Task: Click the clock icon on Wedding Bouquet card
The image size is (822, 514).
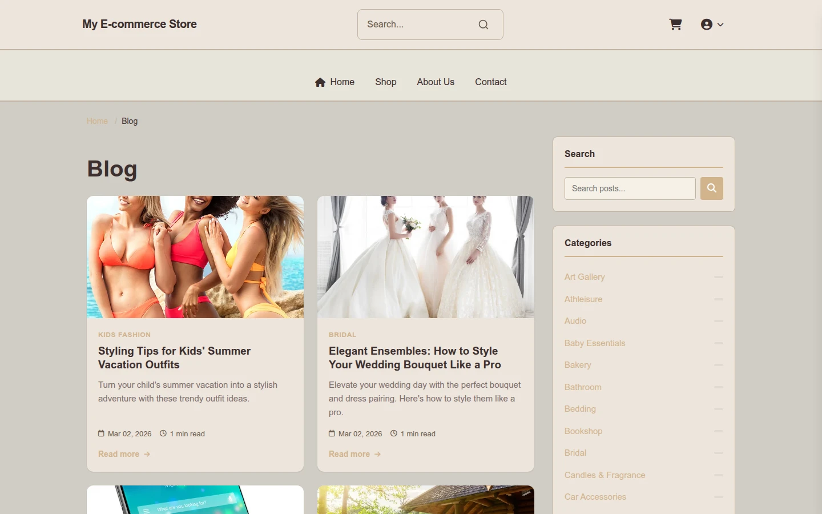Action: pos(394,433)
